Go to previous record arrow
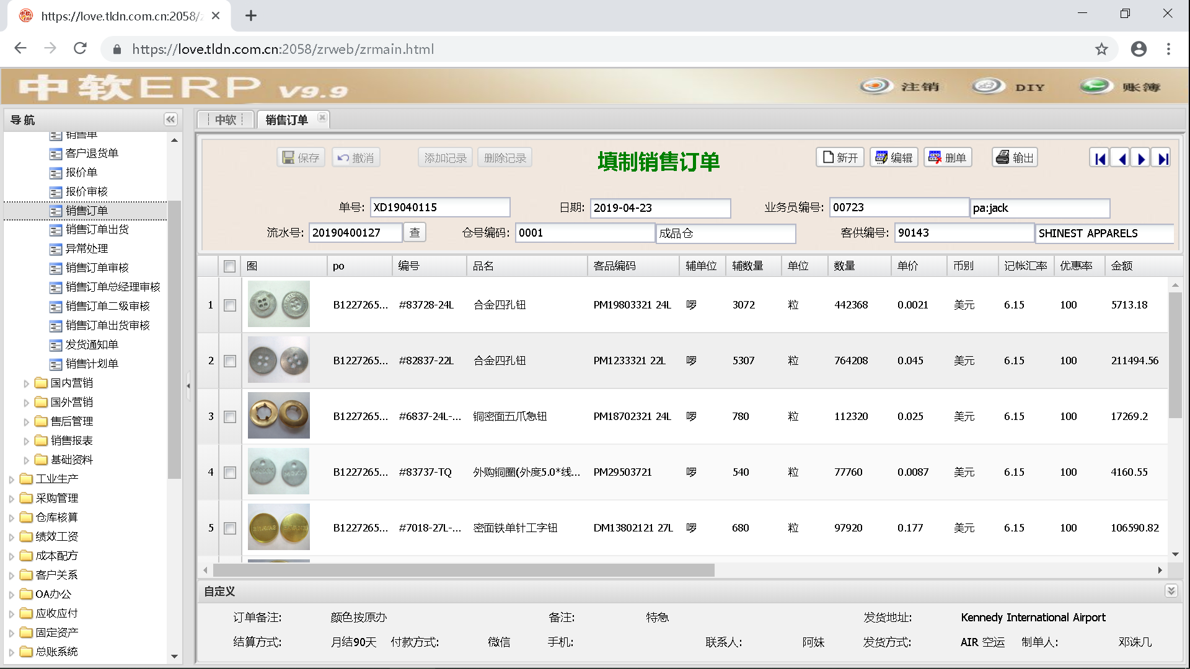The image size is (1190, 669). [1120, 159]
